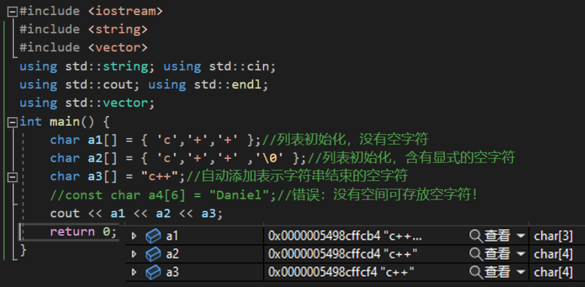
Task: Click the cube icon beside a1
Action: (153, 235)
